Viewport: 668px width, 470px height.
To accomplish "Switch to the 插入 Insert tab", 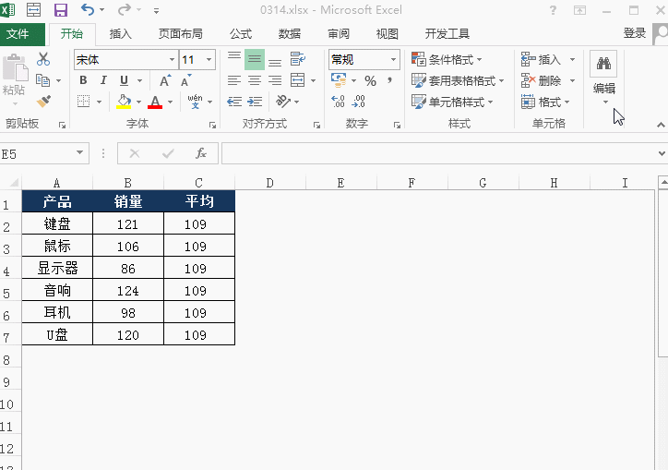I will (x=120, y=34).
